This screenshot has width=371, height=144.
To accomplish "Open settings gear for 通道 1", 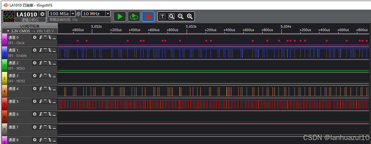I will coord(35,50).
